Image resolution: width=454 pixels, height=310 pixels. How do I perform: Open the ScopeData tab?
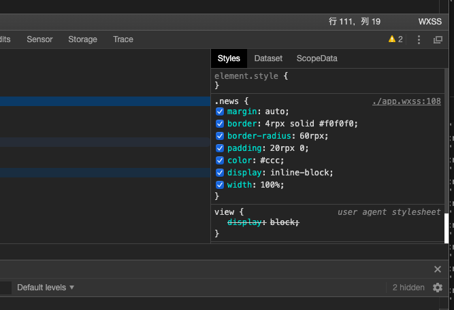tap(317, 58)
